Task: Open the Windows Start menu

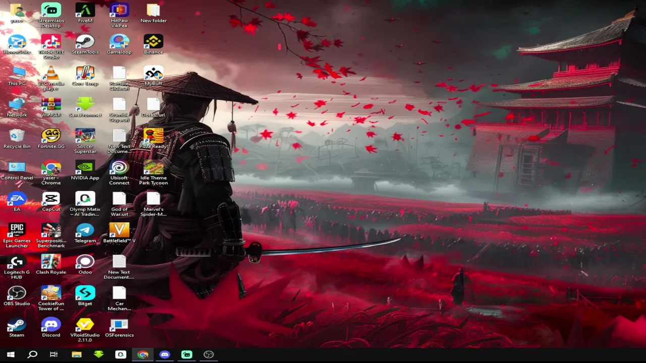Action: click(x=11, y=354)
